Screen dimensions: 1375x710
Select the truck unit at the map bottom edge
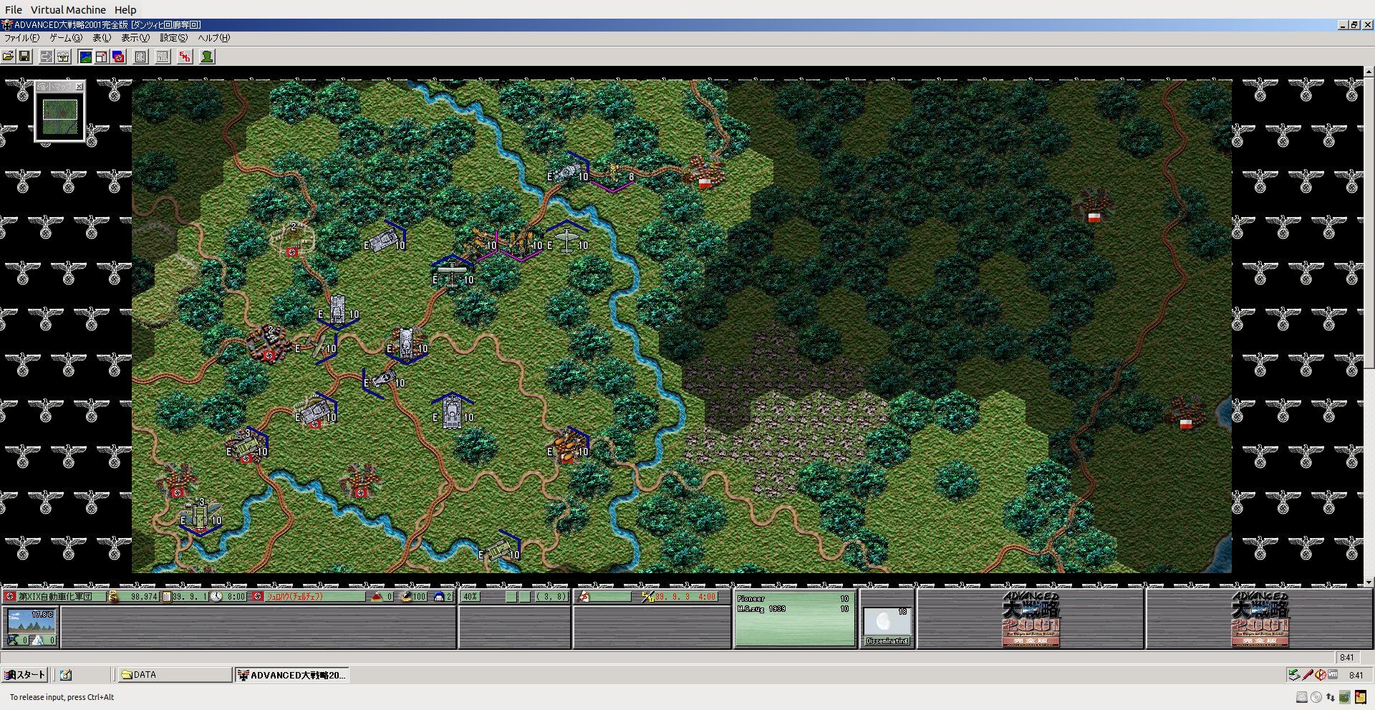tap(499, 550)
